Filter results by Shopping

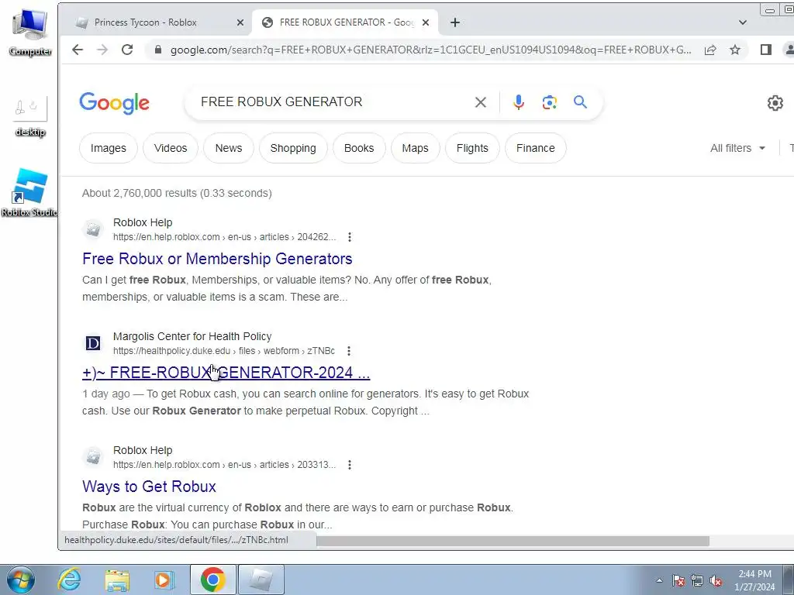point(293,148)
